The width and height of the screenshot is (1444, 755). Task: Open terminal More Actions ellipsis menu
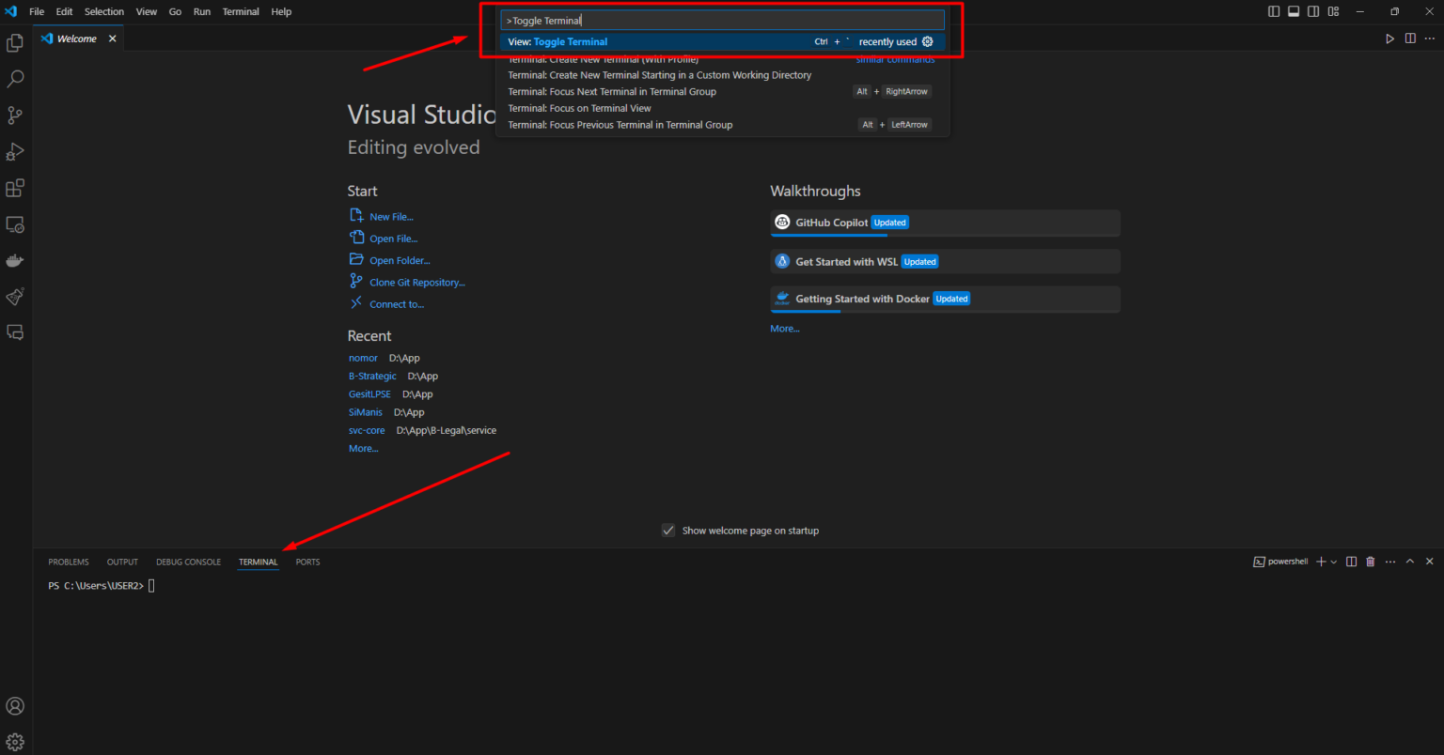click(1389, 561)
